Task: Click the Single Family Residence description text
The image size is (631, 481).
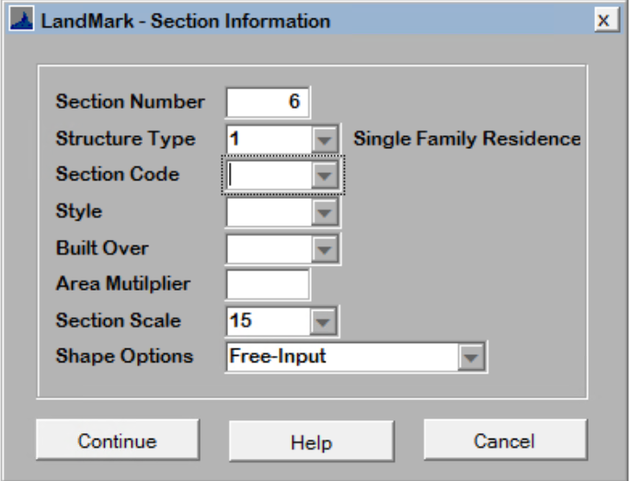Action: [467, 139]
